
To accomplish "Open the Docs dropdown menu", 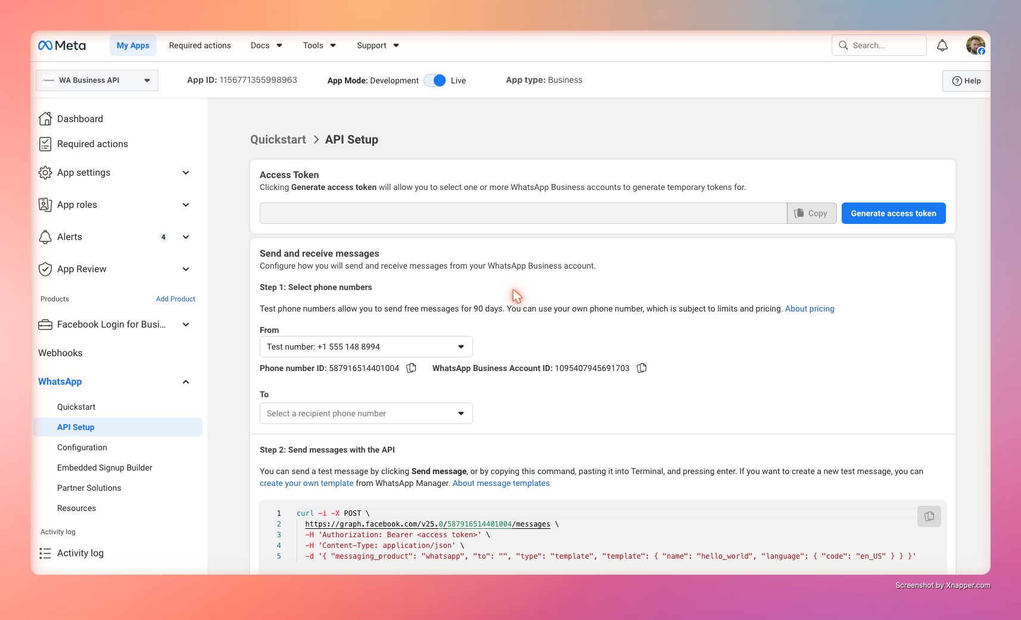I will point(266,45).
